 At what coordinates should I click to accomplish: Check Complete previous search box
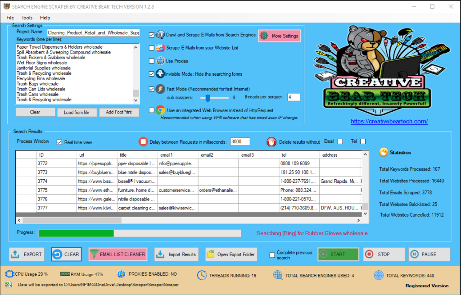(x=272, y=255)
